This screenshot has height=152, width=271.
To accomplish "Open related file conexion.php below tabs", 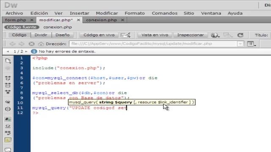I will [58, 27].
